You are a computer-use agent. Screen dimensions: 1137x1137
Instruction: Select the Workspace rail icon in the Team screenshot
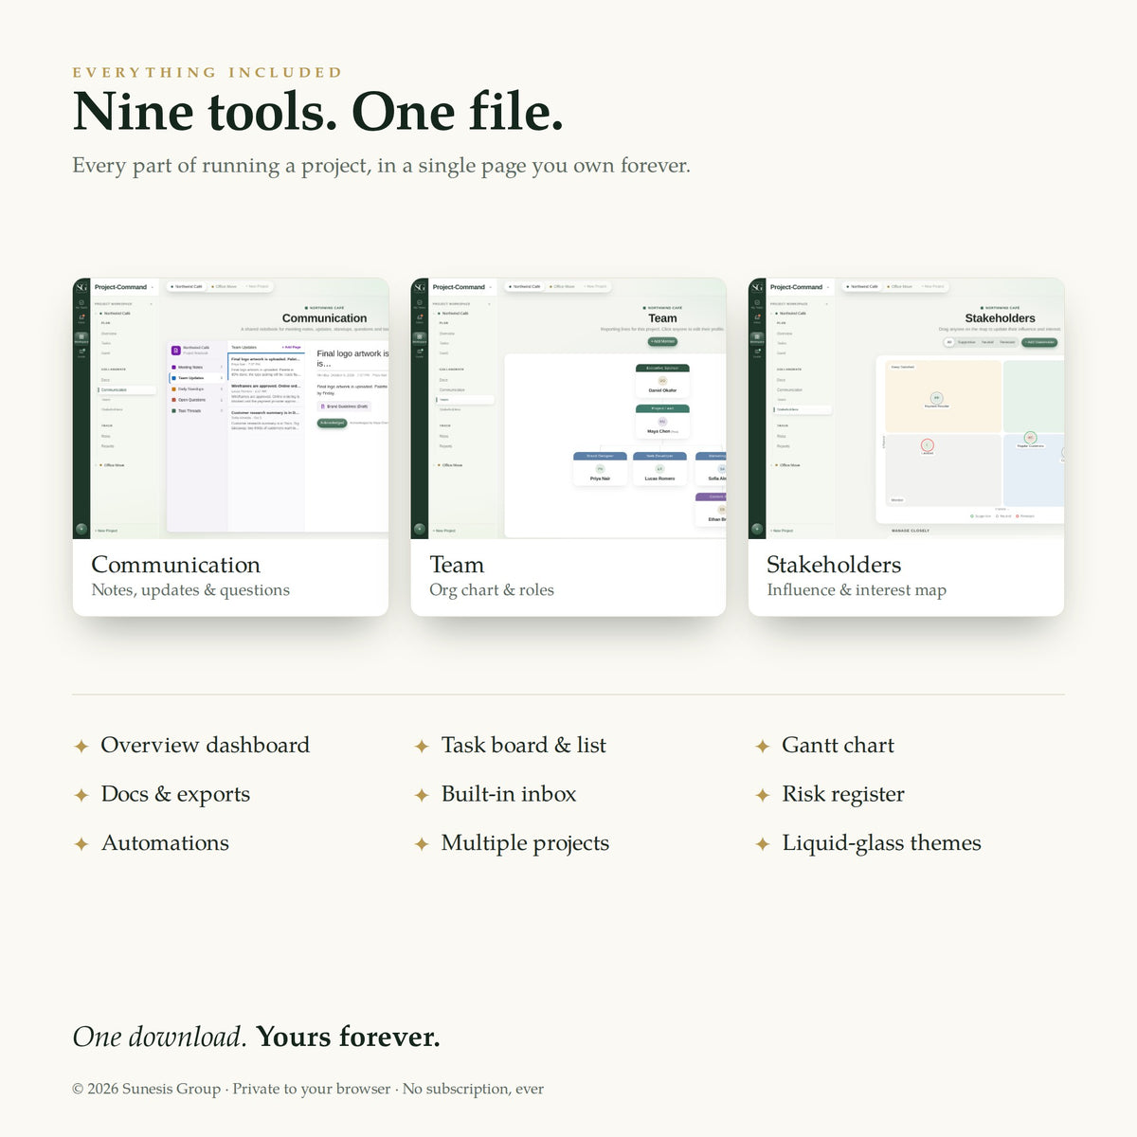420,338
